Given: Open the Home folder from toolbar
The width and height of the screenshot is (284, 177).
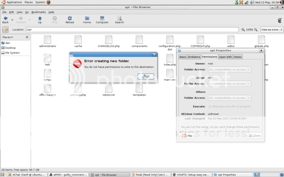Looking at the screenshot, I should tap(87, 20).
